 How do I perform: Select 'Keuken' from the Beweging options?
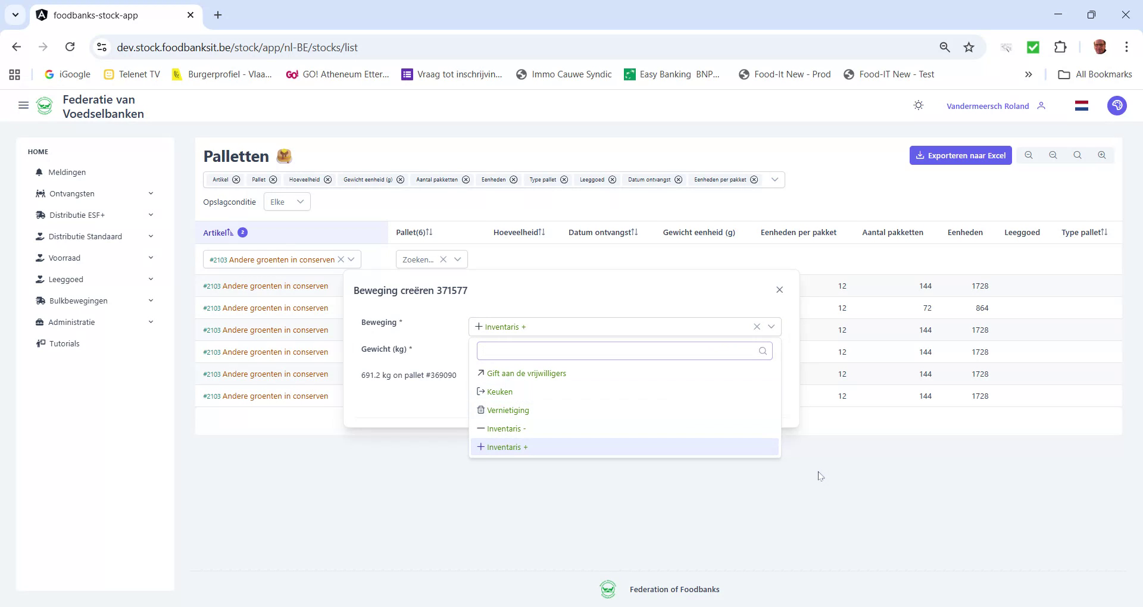point(499,392)
